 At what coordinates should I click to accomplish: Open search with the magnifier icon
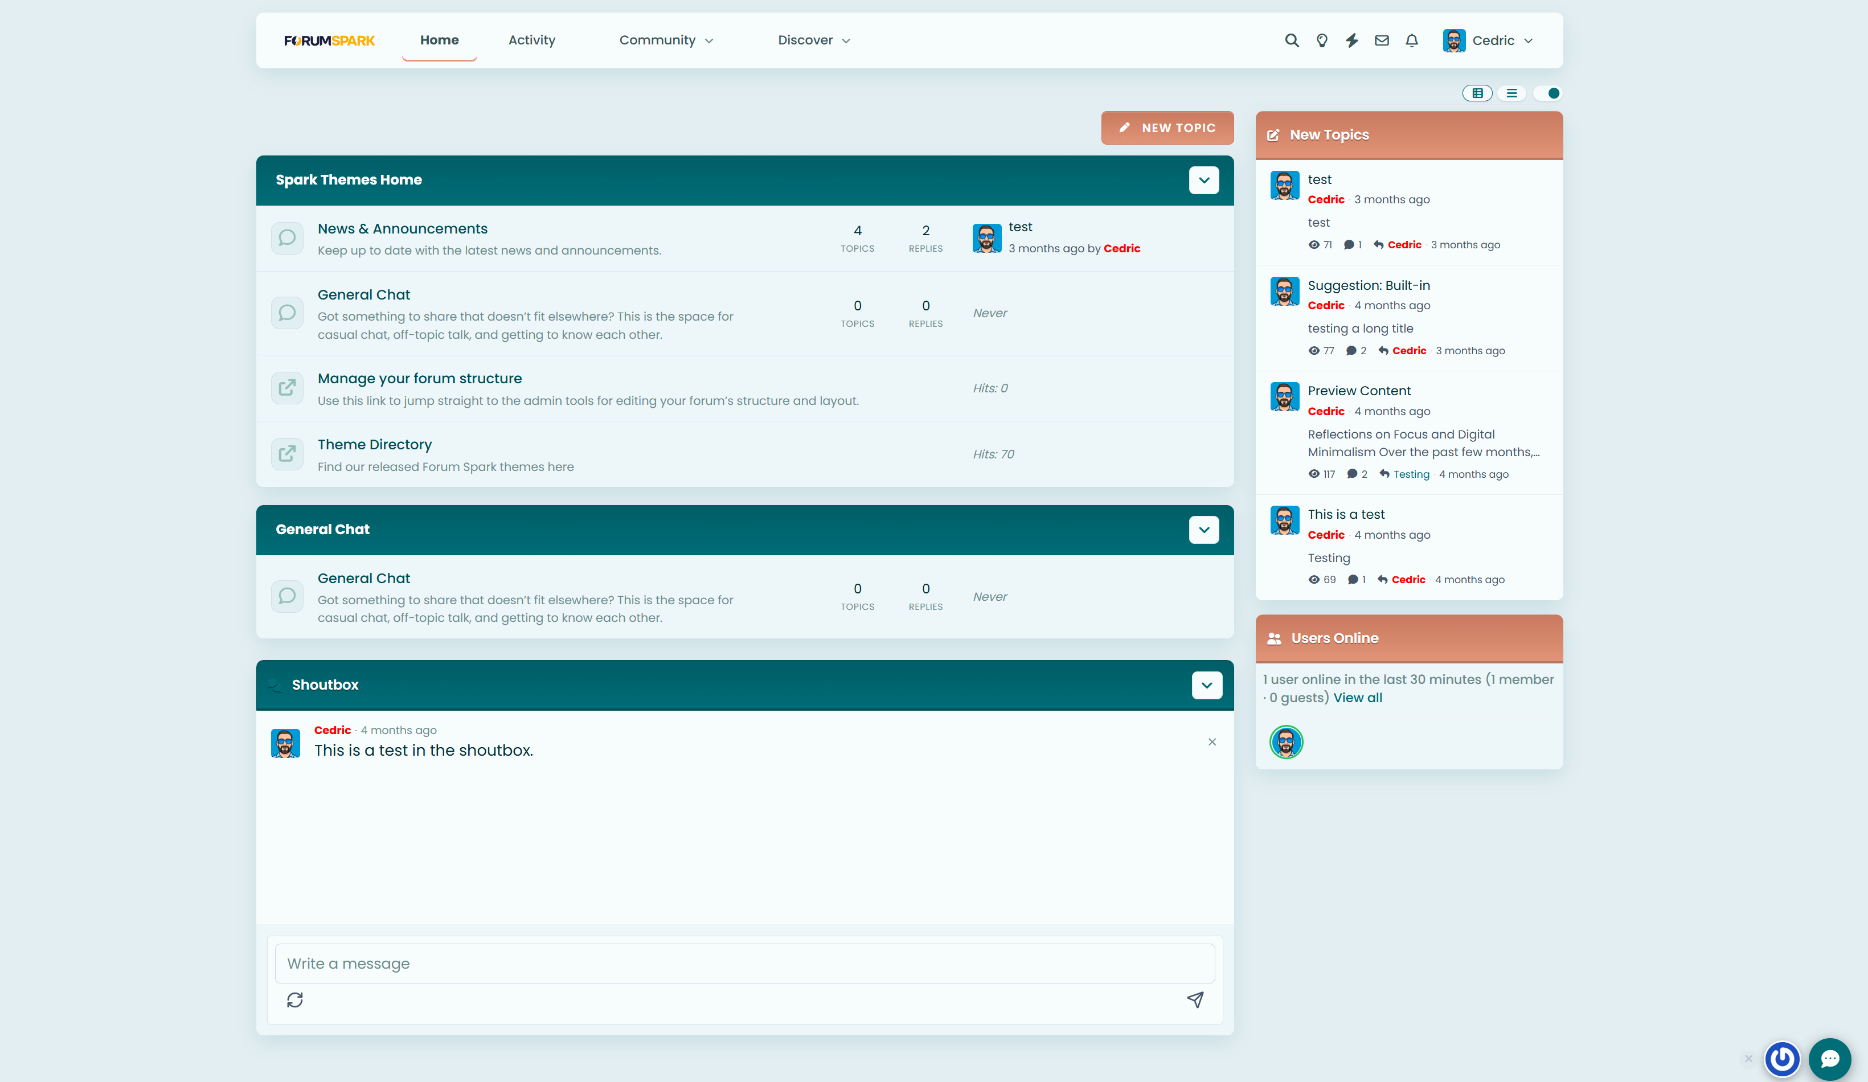pyautogui.click(x=1291, y=41)
